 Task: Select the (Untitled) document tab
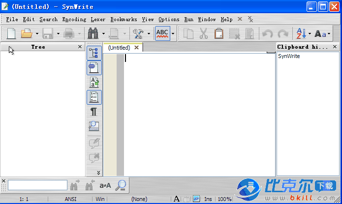tap(119, 48)
